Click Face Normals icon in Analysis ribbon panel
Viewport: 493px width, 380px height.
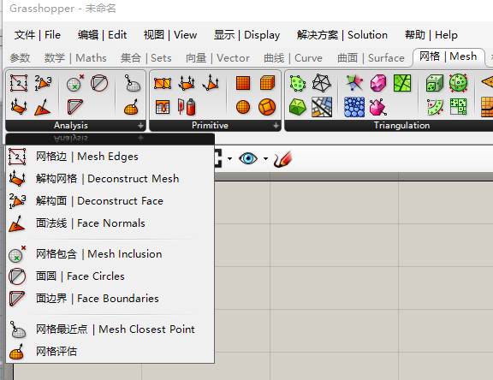click(43, 106)
